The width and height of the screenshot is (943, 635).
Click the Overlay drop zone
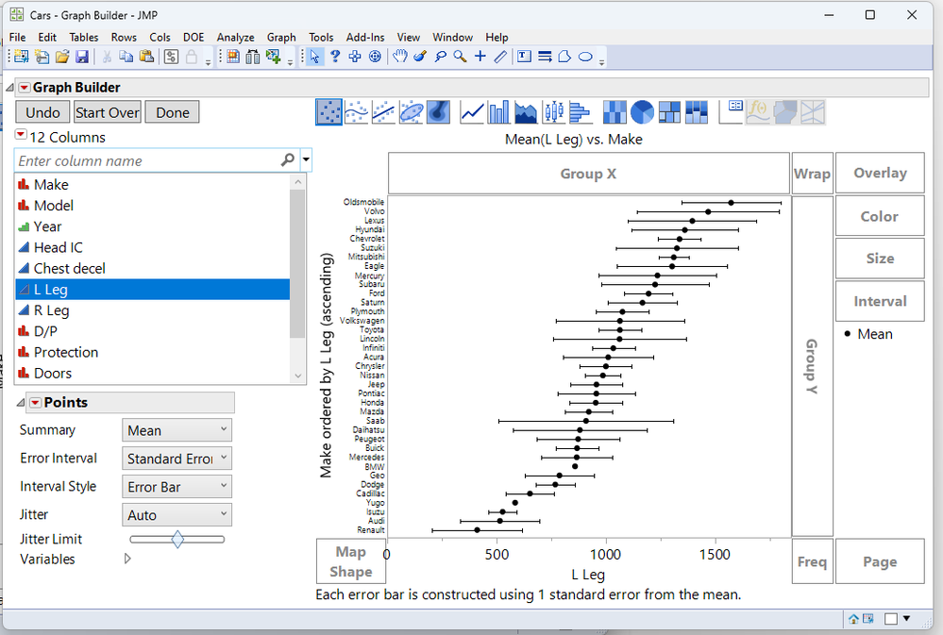click(880, 174)
